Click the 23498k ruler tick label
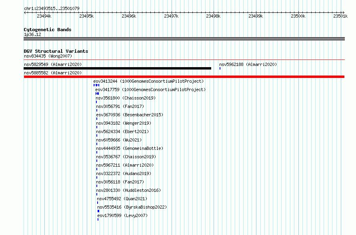 pyautogui.click(x=213, y=16)
